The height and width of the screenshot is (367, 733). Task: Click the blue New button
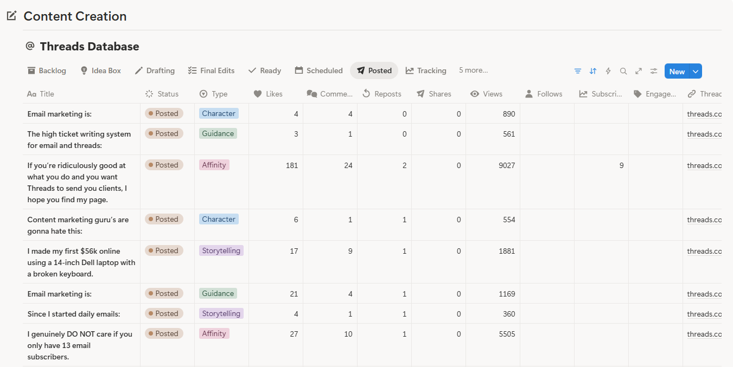[677, 71]
